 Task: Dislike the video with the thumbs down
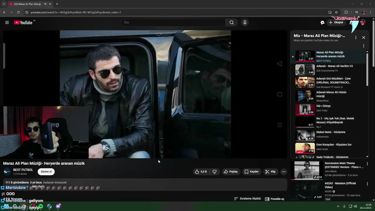tap(214, 172)
